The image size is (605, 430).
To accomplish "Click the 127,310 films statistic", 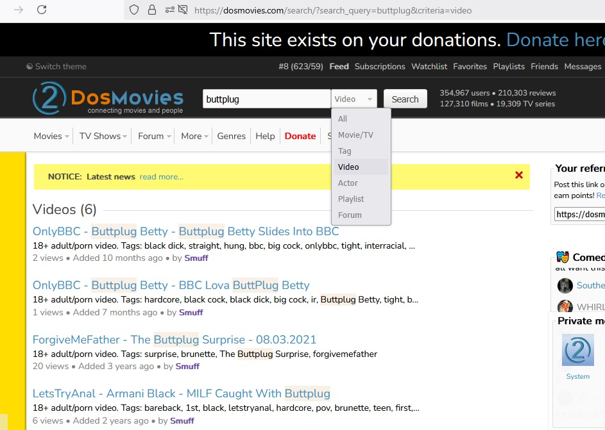I will (x=464, y=104).
